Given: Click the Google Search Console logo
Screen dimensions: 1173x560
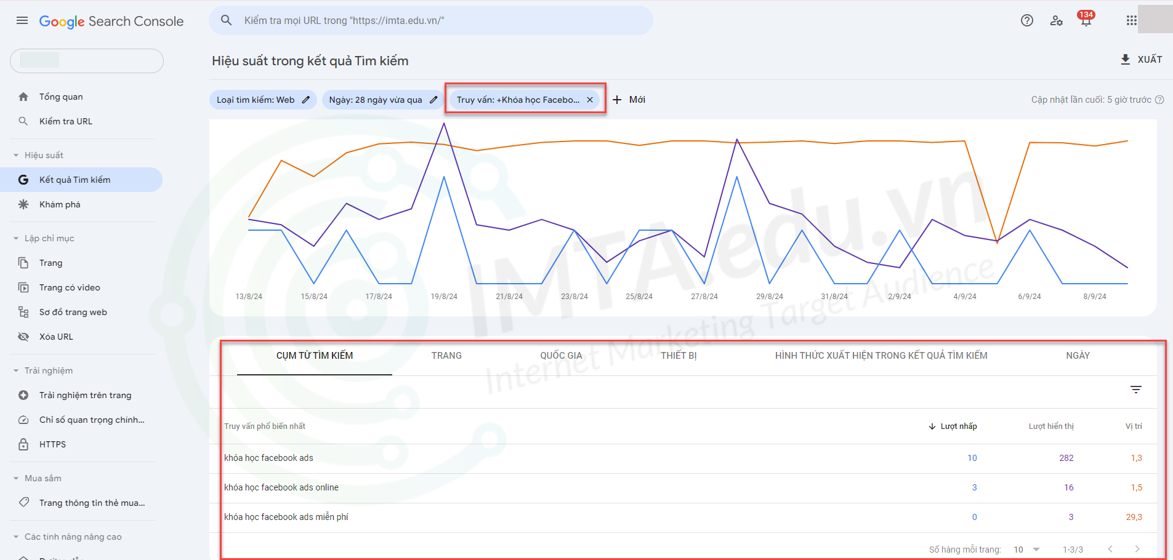Looking at the screenshot, I should (x=111, y=21).
